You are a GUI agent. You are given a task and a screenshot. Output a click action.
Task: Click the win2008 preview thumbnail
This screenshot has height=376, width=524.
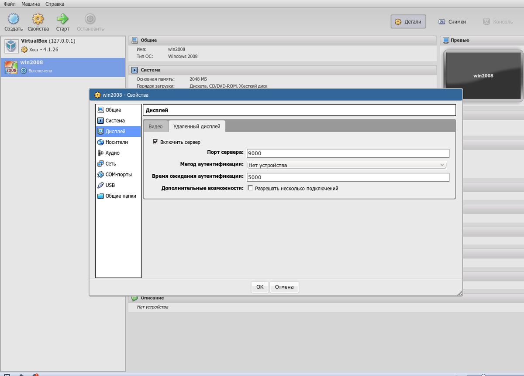tap(483, 75)
